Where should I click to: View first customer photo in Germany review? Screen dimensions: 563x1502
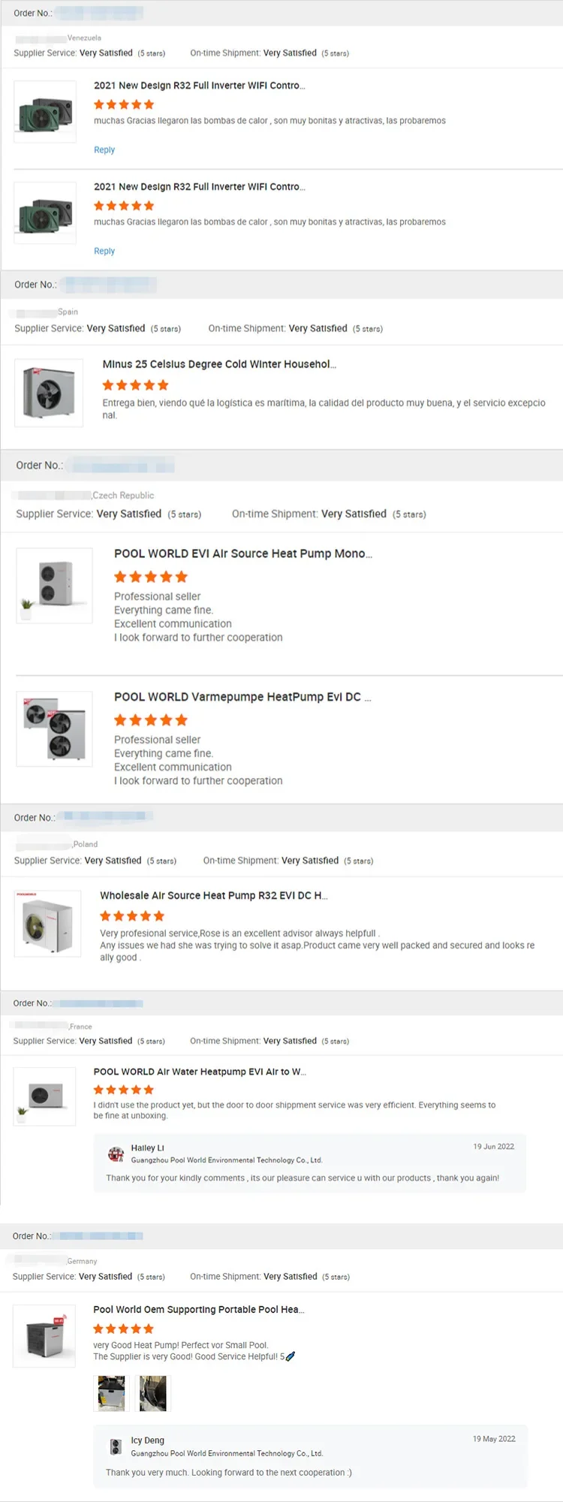tap(112, 1393)
